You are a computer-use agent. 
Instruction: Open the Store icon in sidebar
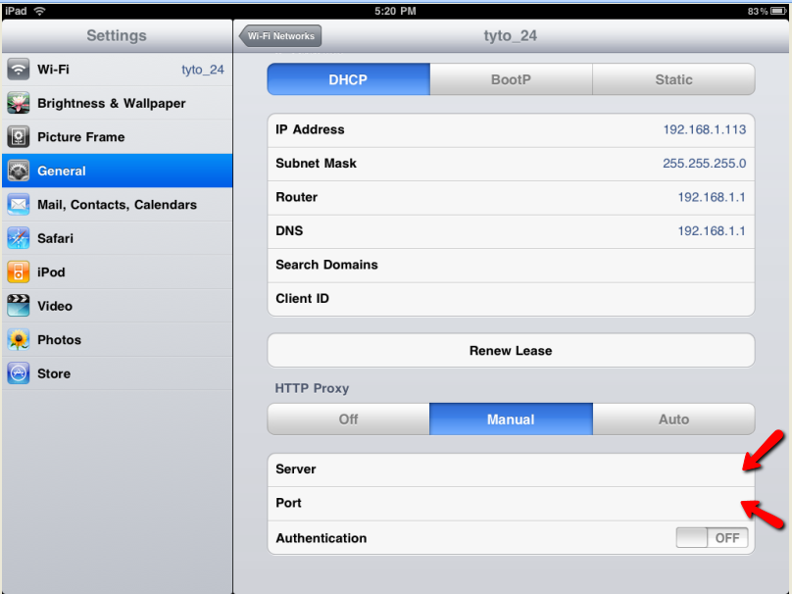click(x=19, y=373)
